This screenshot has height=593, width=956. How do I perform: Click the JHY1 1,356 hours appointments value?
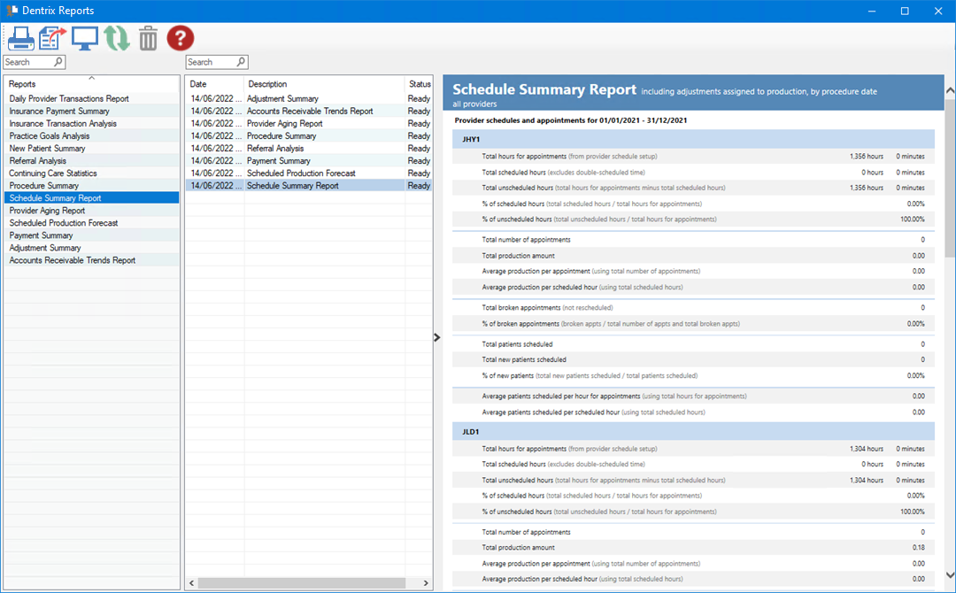[867, 157]
